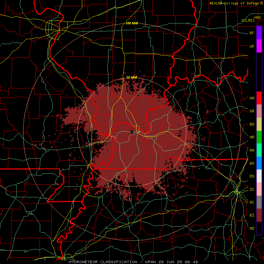This screenshot has width=264, height=264.
Task: Click the WS legend label
Action: tap(252, 163)
